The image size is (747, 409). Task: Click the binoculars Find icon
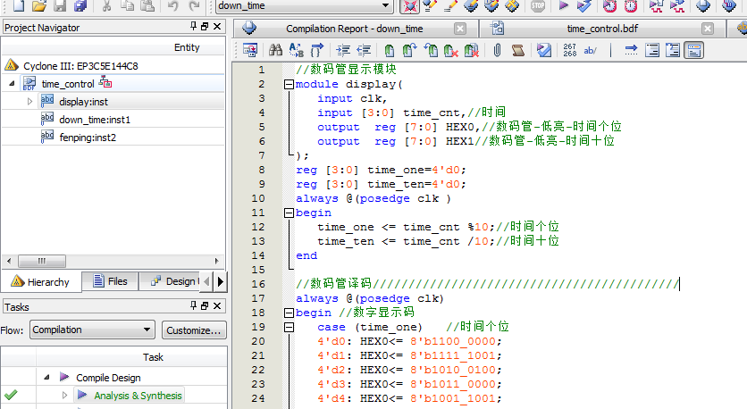(276, 51)
